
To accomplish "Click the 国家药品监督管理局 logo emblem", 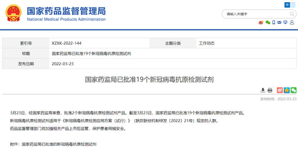I will click(13, 13).
